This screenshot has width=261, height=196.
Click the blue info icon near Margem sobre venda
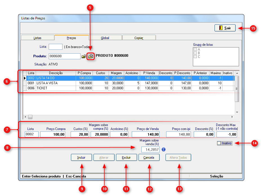tap(164, 149)
